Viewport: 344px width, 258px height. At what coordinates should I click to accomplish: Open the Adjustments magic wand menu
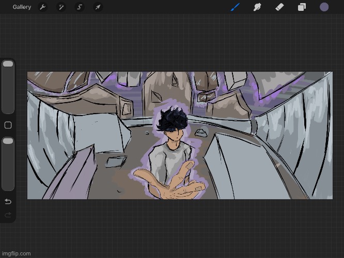61,7
